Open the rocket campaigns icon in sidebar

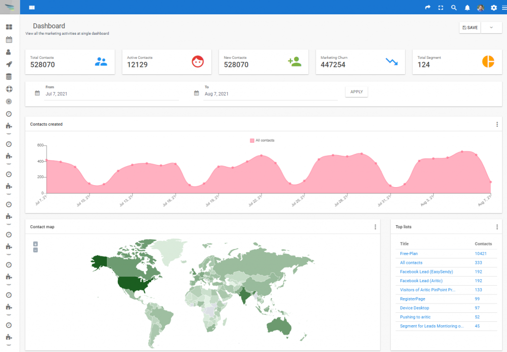point(9,64)
